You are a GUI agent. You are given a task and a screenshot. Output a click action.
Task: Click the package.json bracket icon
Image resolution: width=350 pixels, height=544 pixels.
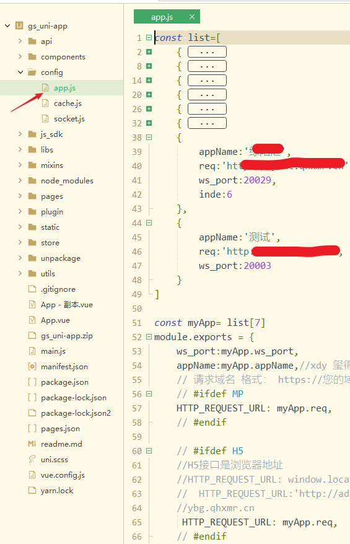32,382
